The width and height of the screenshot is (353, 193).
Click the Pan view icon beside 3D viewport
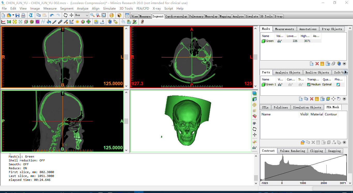255,135
